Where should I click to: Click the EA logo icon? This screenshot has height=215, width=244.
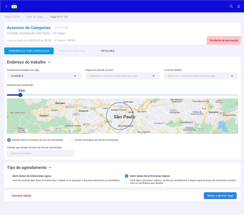pos(14,6)
